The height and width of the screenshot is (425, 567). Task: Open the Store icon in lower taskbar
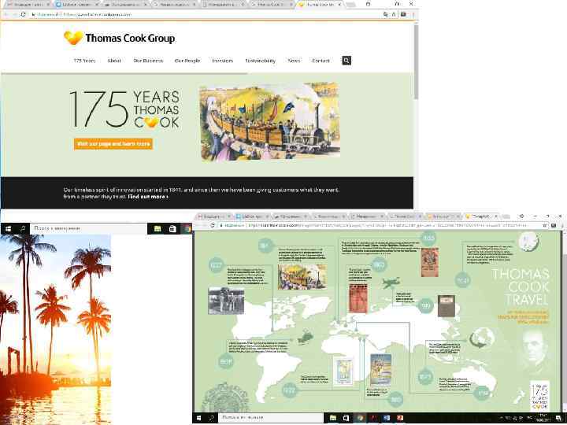(346, 418)
